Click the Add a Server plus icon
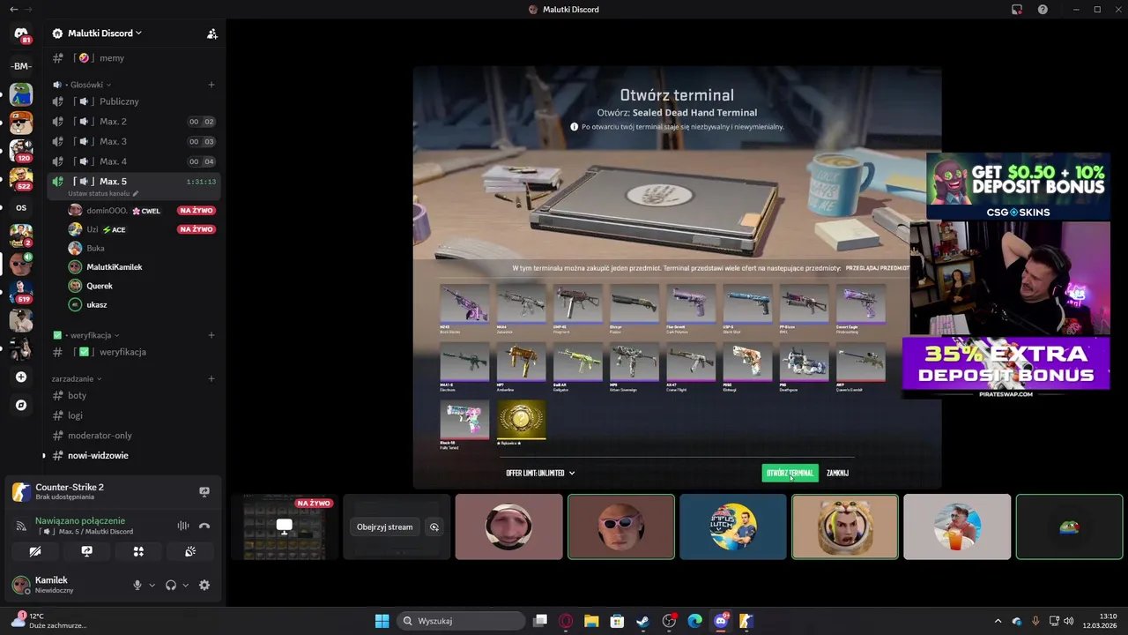The width and height of the screenshot is (1128, 635). point(21,377)
